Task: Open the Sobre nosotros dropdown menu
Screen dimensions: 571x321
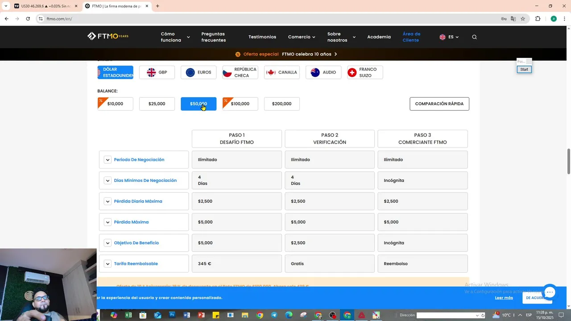Action: [x=341, y=37]
